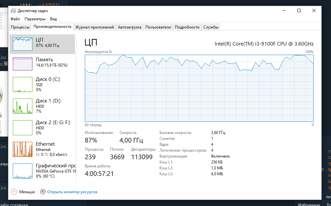Click the Используется % graph label
This screenshot has width=331, height=206.
[98, 52]
